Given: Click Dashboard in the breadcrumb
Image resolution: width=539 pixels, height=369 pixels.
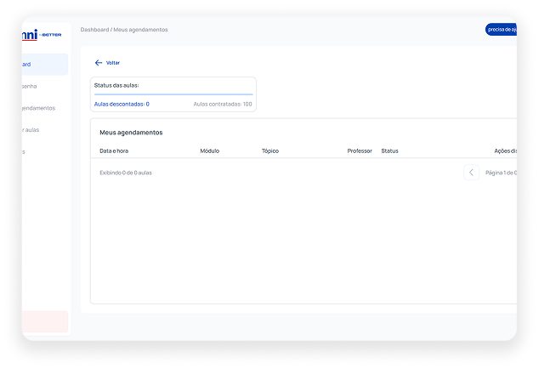Looking at the screenshot, I should click(94, 30).
